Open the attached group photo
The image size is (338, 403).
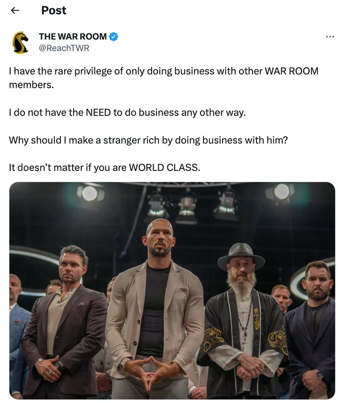point(172,290)
